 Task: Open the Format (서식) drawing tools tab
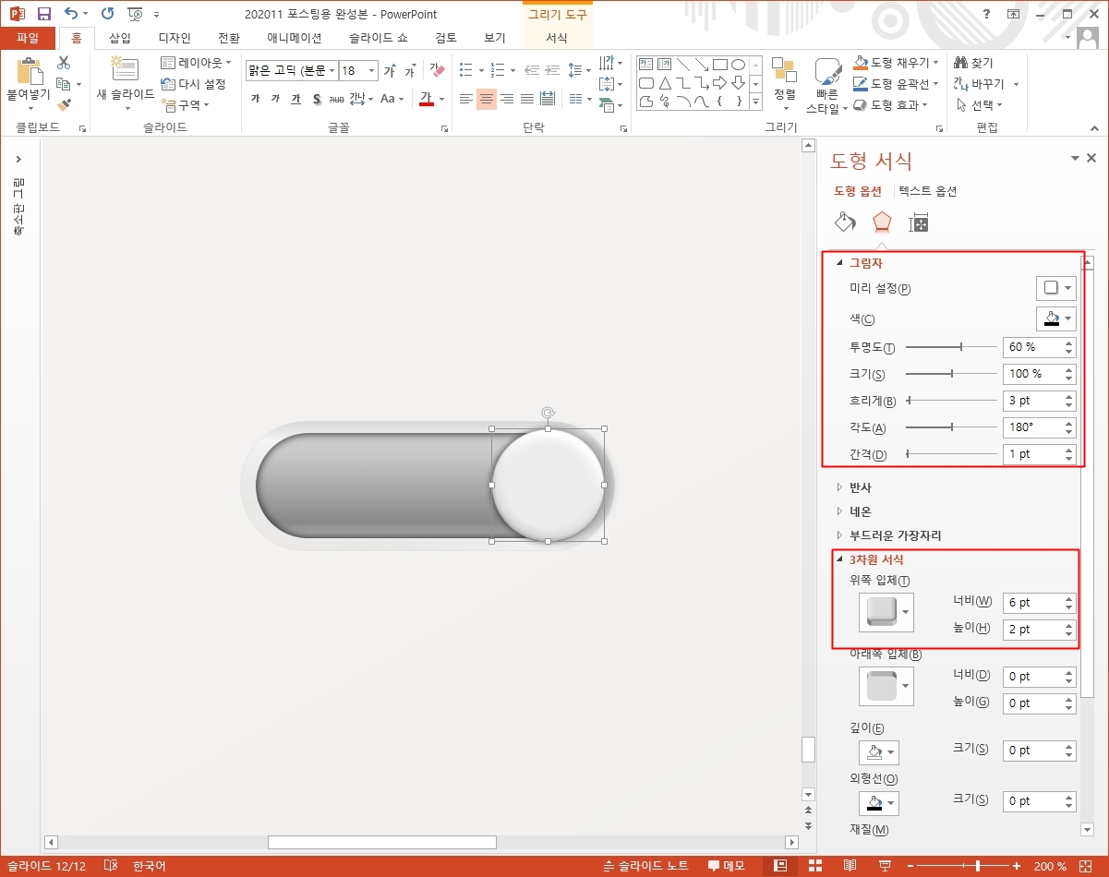557,38
